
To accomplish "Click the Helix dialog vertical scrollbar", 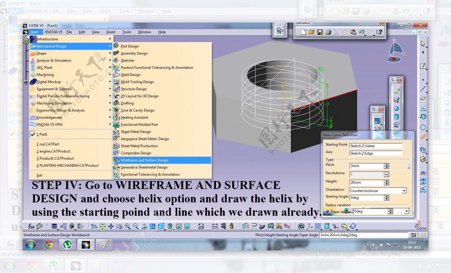I will pos(409,165).
